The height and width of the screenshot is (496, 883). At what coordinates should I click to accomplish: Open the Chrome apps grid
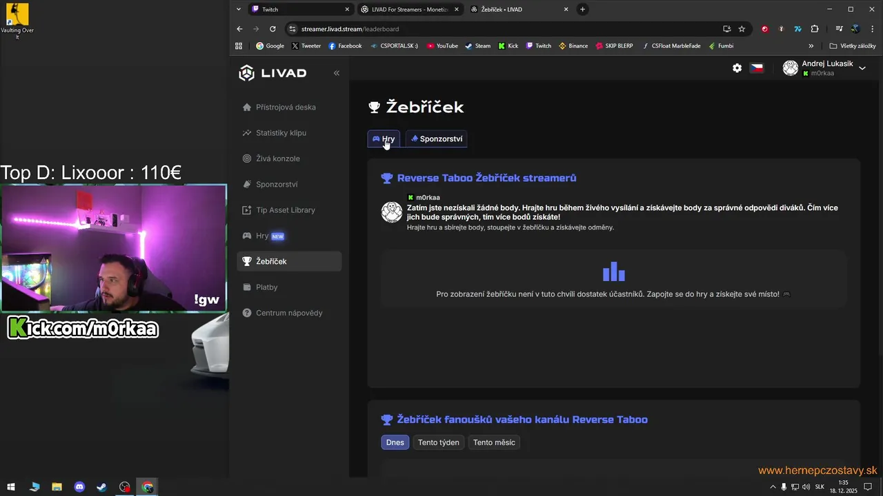coord(239,46)
